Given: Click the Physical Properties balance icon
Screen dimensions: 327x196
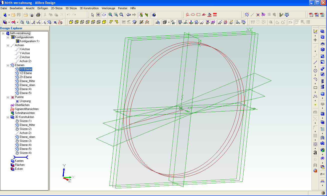Looking at the screenshot, I should pos(287,15).
